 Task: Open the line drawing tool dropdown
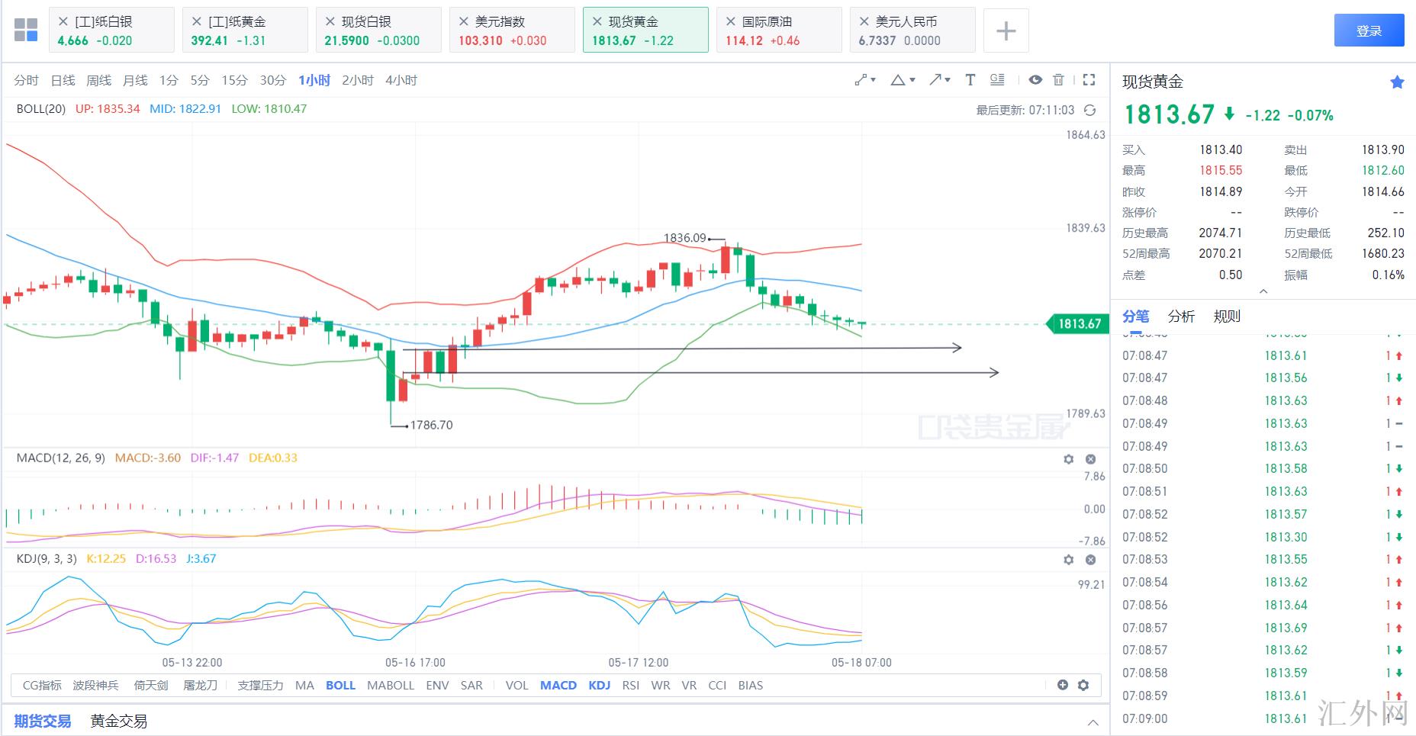(864, 80)
